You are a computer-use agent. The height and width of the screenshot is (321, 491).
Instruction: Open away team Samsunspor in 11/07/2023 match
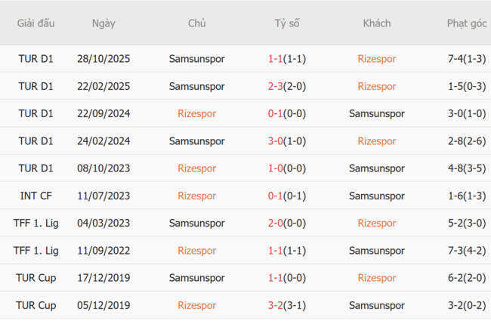pyautogui.click(x=376, y=196)
